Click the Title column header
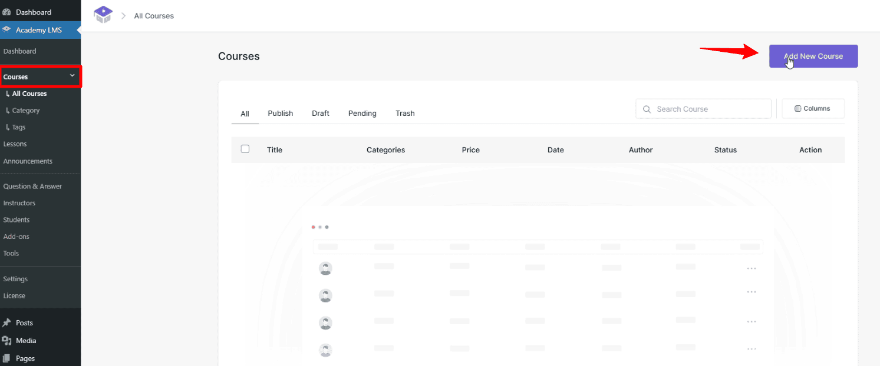Image resolution: width=880 pixels, height=366 pixels. (x=275, y=149)
